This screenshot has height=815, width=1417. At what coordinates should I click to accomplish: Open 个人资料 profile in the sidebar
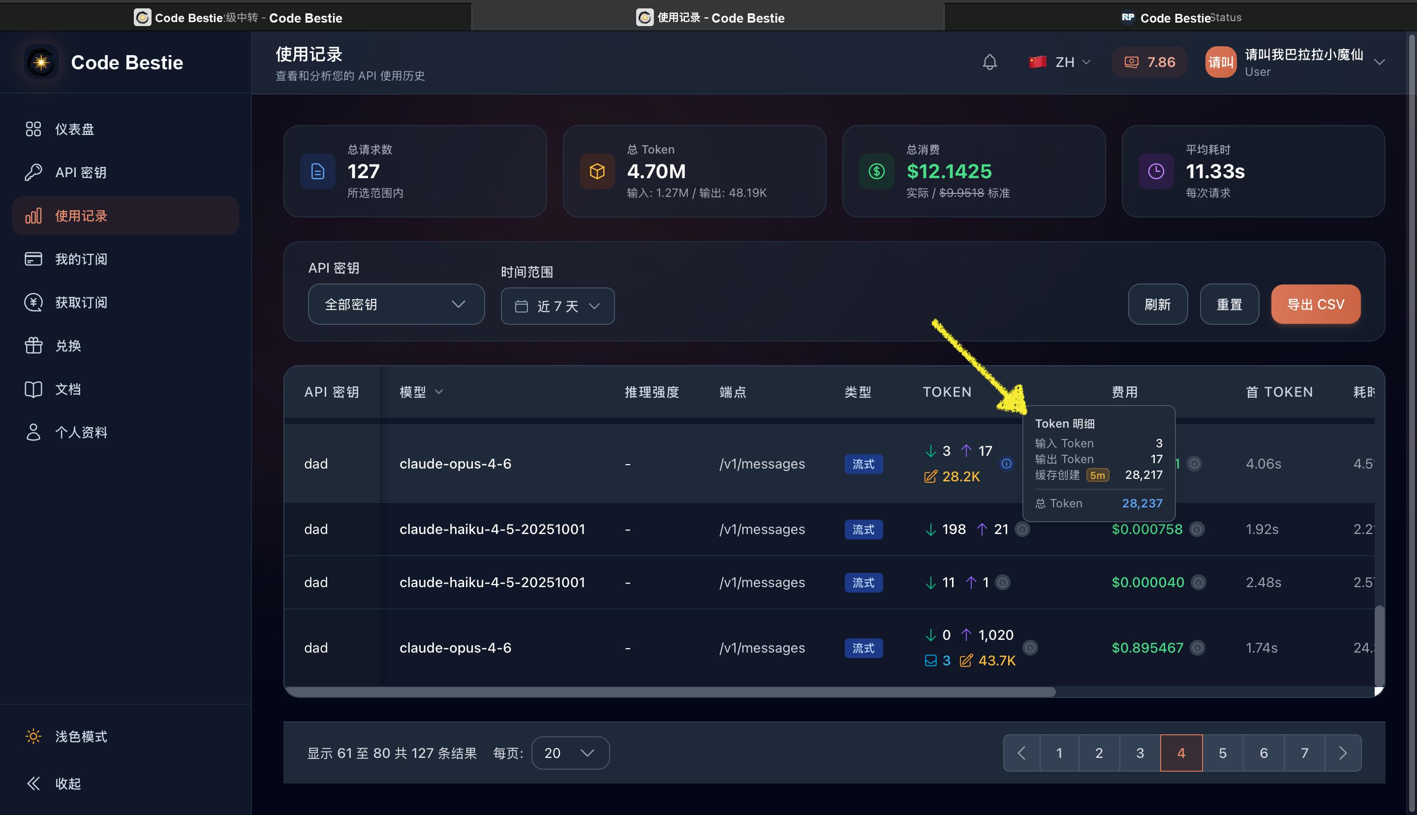tap(125, 432)
